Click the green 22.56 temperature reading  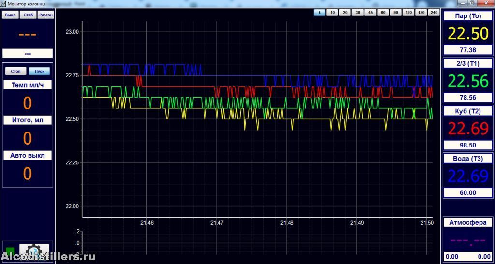click(x=468, y=81)
